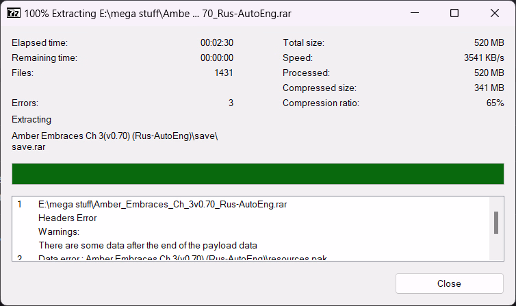Click the Speed value 3541 KB/s
This screenshot has width=516, height=306.
pos(484,58)
